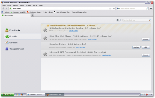Expand hidden quick launch items chevron
The image size is (155, 98).
click(x=25, y=94)
